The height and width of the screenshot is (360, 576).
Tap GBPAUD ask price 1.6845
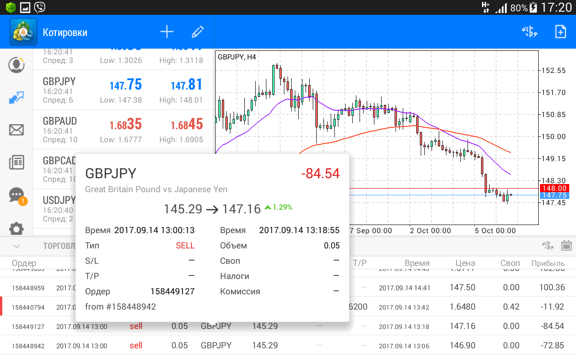pyautogui.click(x=187, y=124)
